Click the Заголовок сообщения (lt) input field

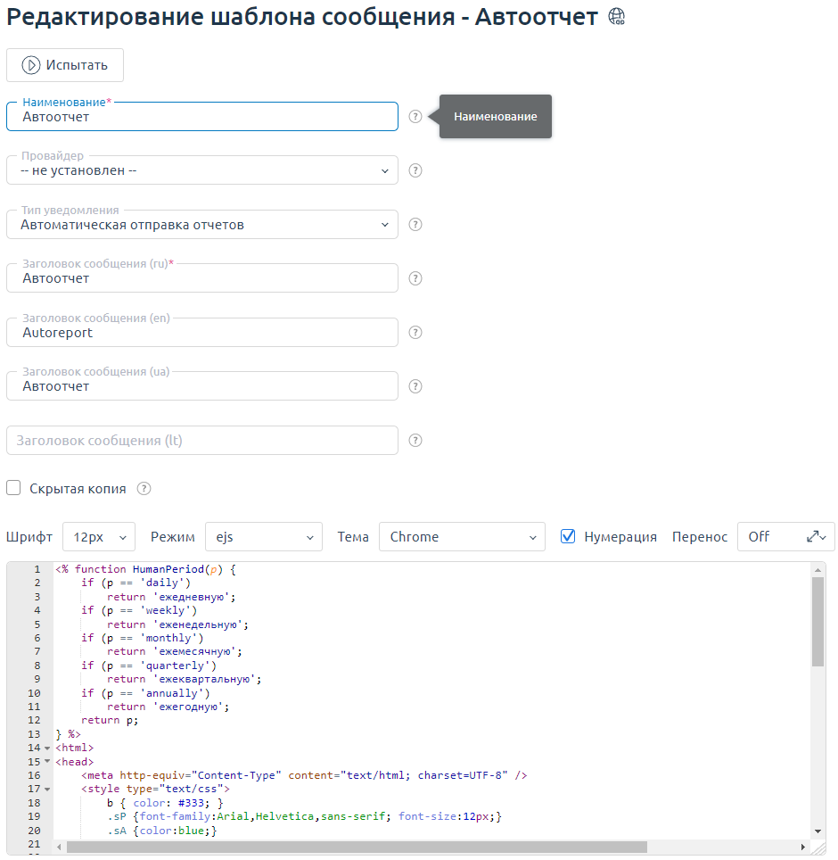point(202,441)
